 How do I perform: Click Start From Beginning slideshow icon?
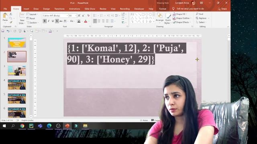pyautogui.click(x=20, y=31)
